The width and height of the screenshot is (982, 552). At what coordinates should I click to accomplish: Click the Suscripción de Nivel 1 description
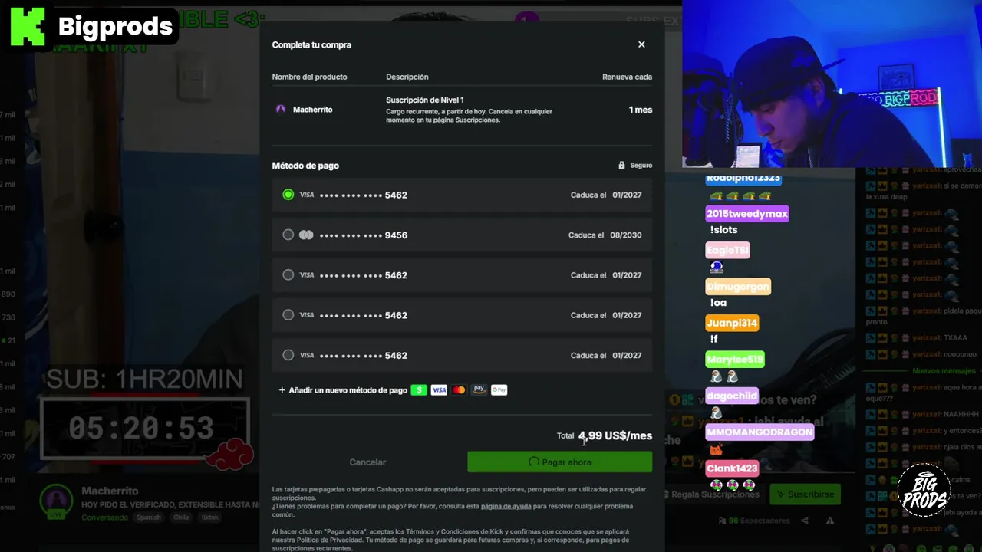(x=425, y=100)
